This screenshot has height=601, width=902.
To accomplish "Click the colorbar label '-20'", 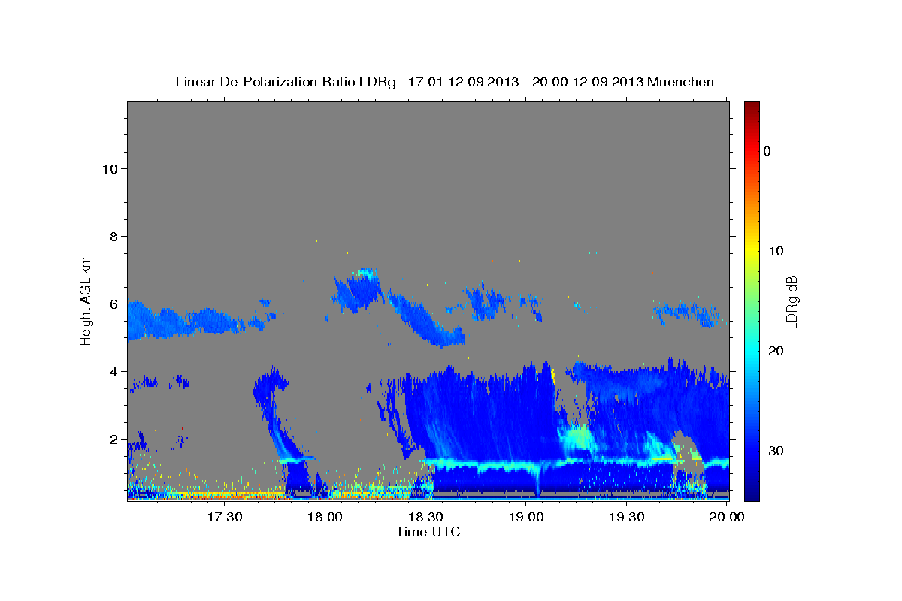I will pos(773,351).
